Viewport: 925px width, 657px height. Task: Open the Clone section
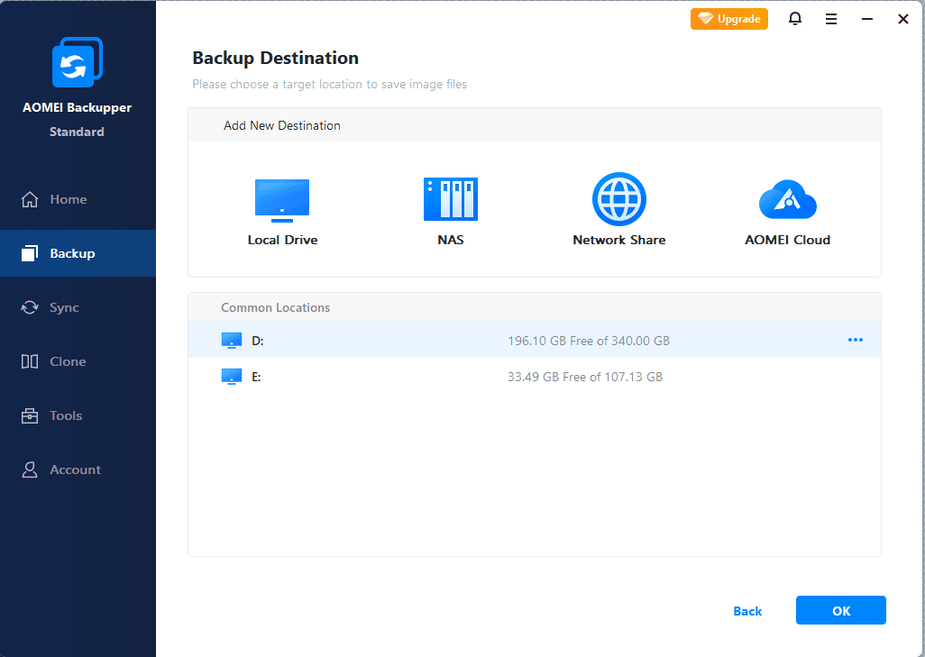[x=68, y=361]
